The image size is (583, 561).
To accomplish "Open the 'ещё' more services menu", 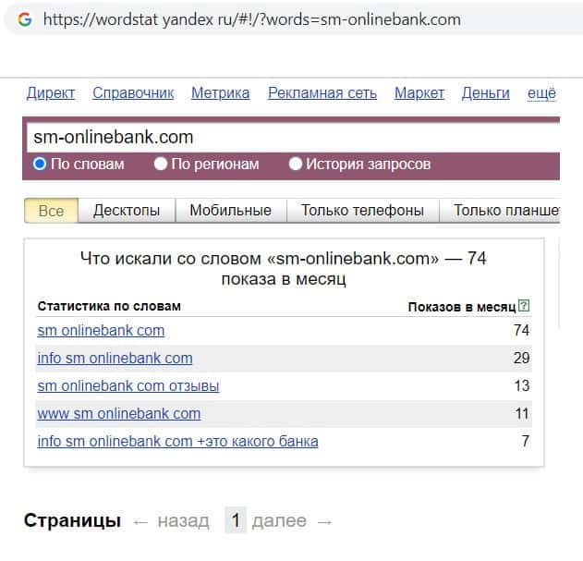I will [x=541, y=93].
